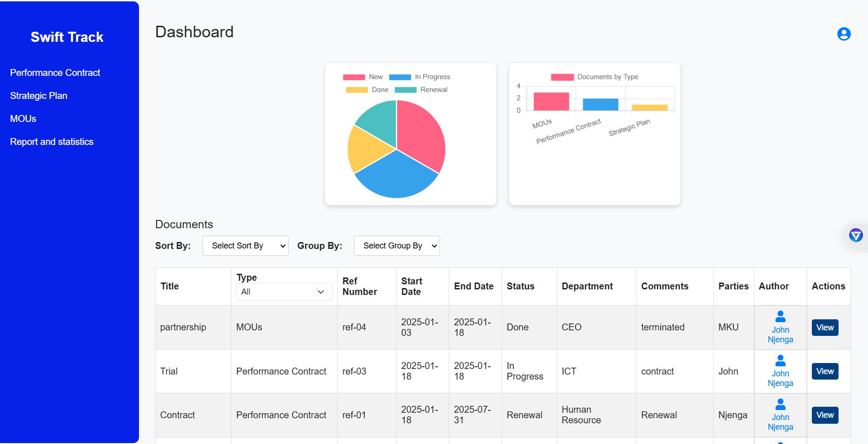868x444 pixels.
Task: Click View button for partnership document
Action: (825, 328)
